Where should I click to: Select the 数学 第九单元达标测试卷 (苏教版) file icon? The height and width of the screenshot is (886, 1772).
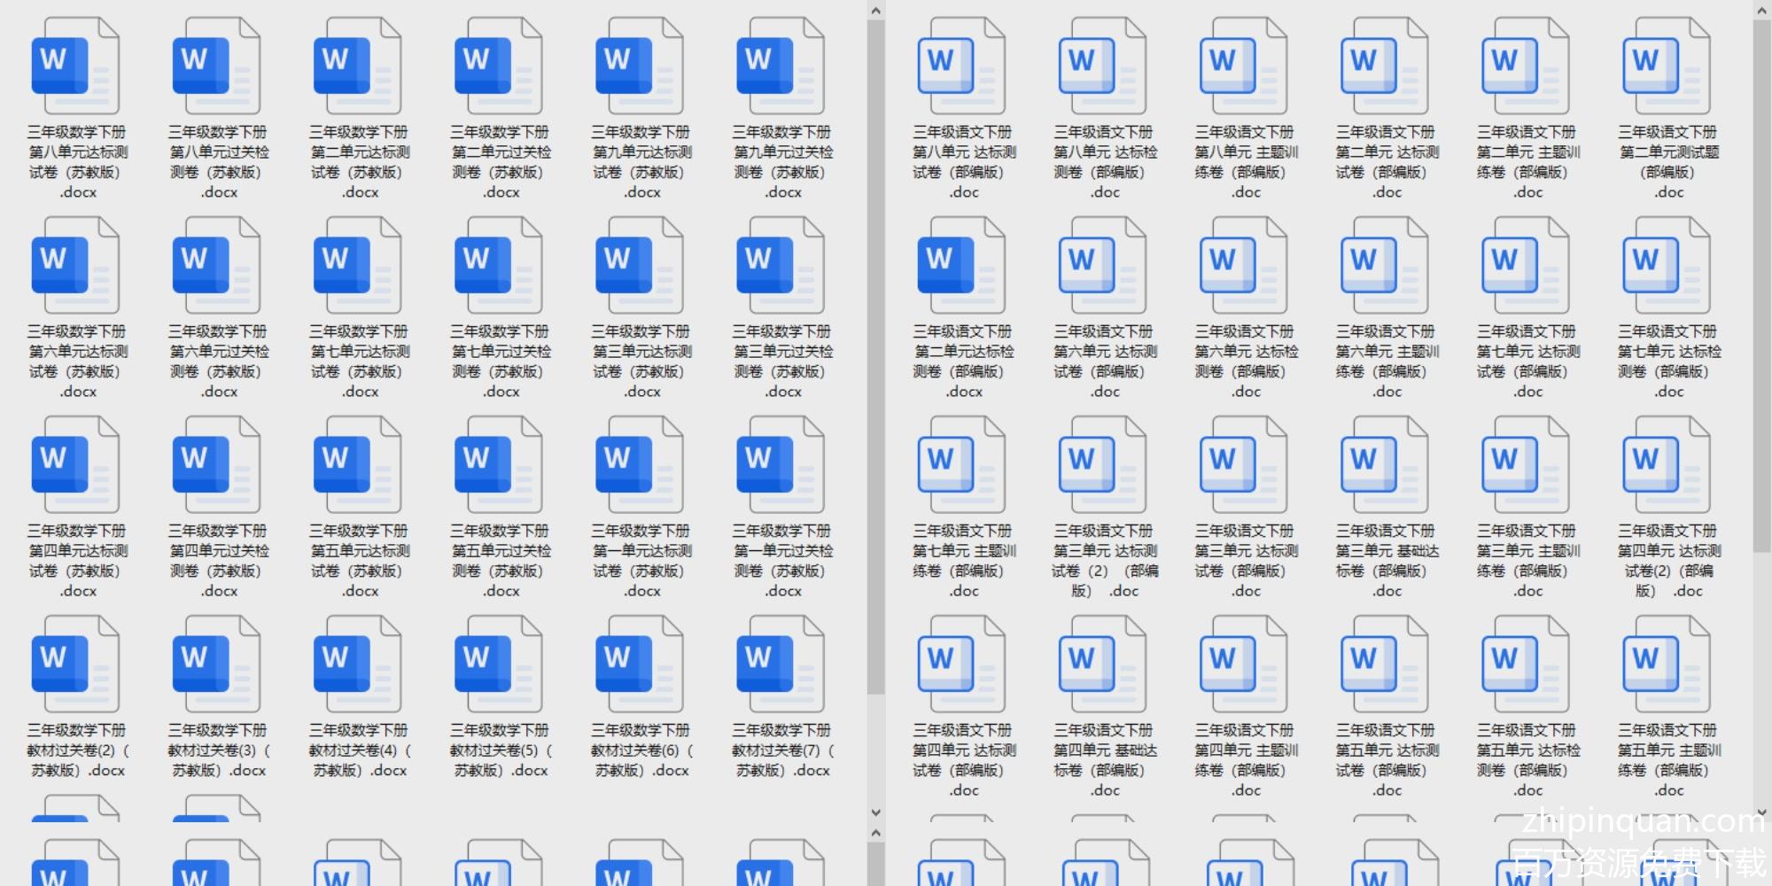pos(639,66)
